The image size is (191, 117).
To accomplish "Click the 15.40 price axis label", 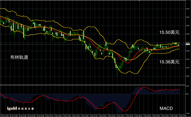I will (x=187, y=51).
